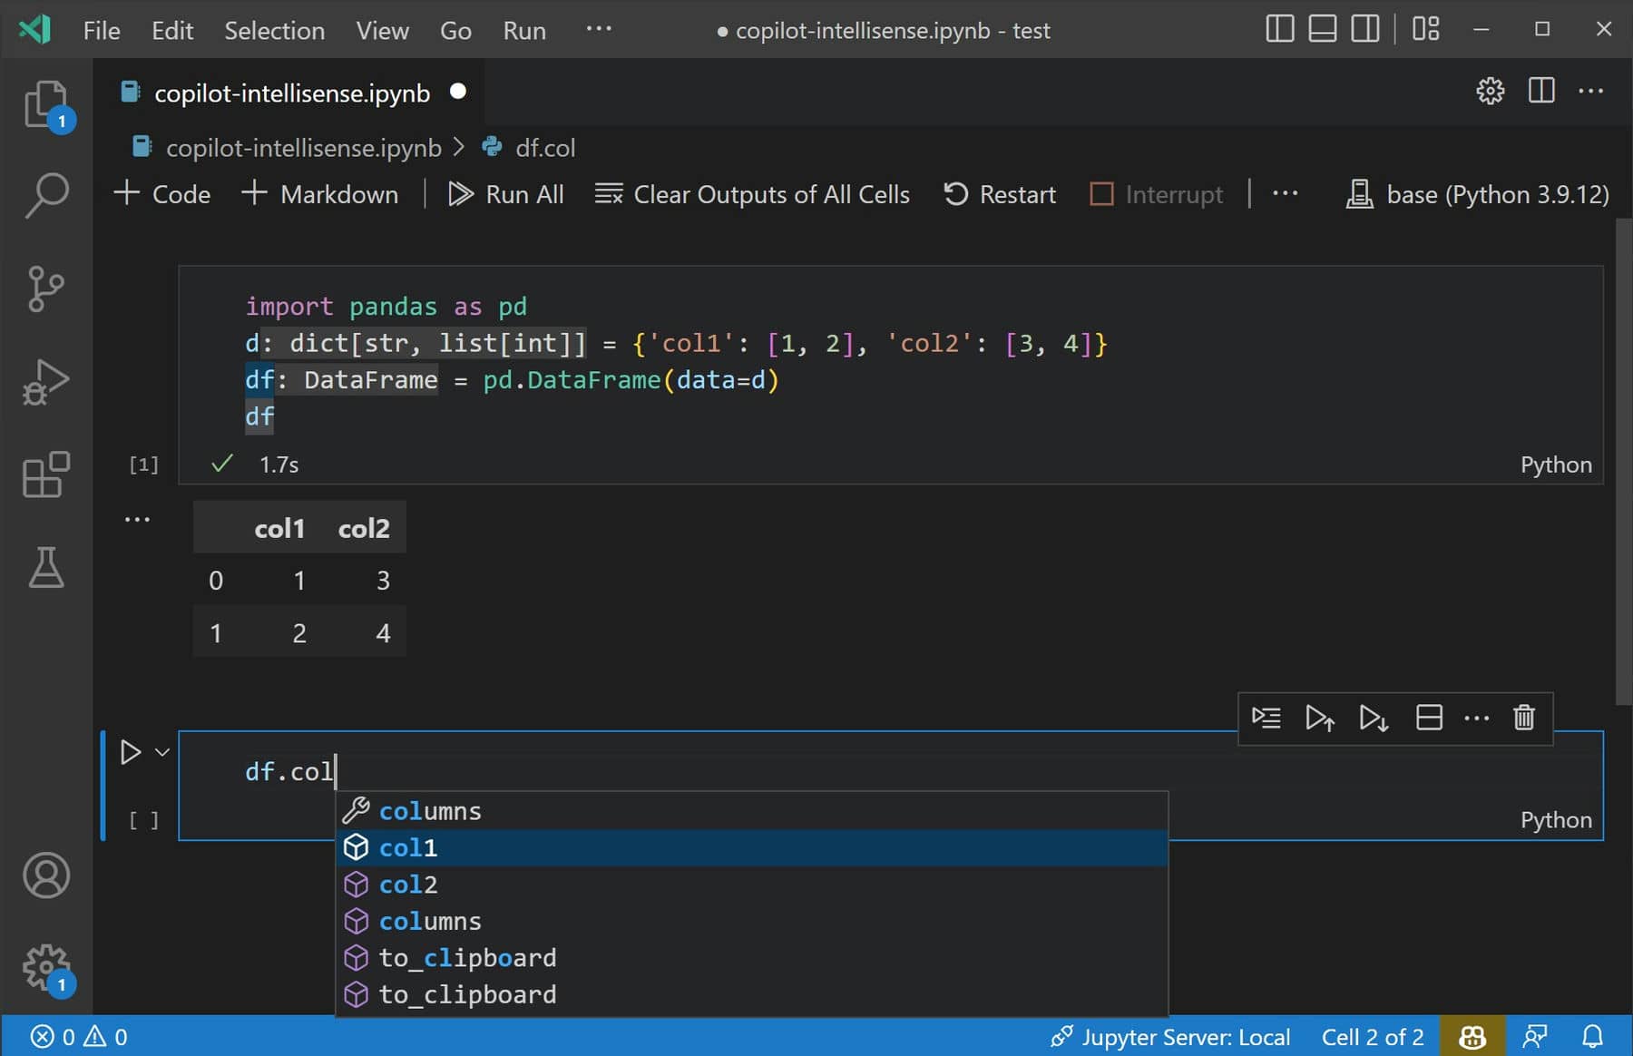The height and width of the screenshot is (1056, 1633).
Task: Toggle the Primary Side Bar visibility
Action: coord(1279,28)
